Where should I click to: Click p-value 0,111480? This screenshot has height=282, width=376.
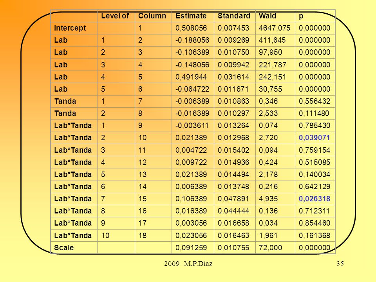click(314, 113)
